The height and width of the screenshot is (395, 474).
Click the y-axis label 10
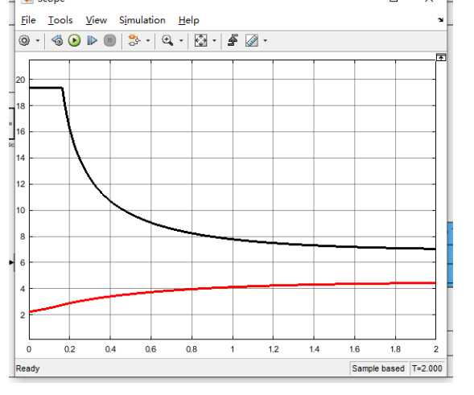coord(21,210)
